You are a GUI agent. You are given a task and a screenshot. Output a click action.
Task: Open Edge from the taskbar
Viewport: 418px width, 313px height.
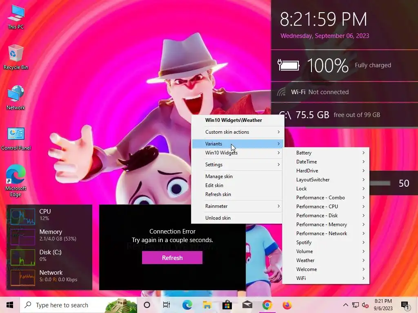187,305
